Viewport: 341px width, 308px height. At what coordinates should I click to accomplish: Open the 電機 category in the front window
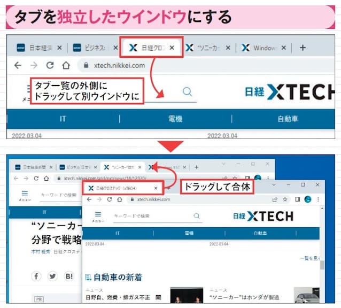[189, 233]
